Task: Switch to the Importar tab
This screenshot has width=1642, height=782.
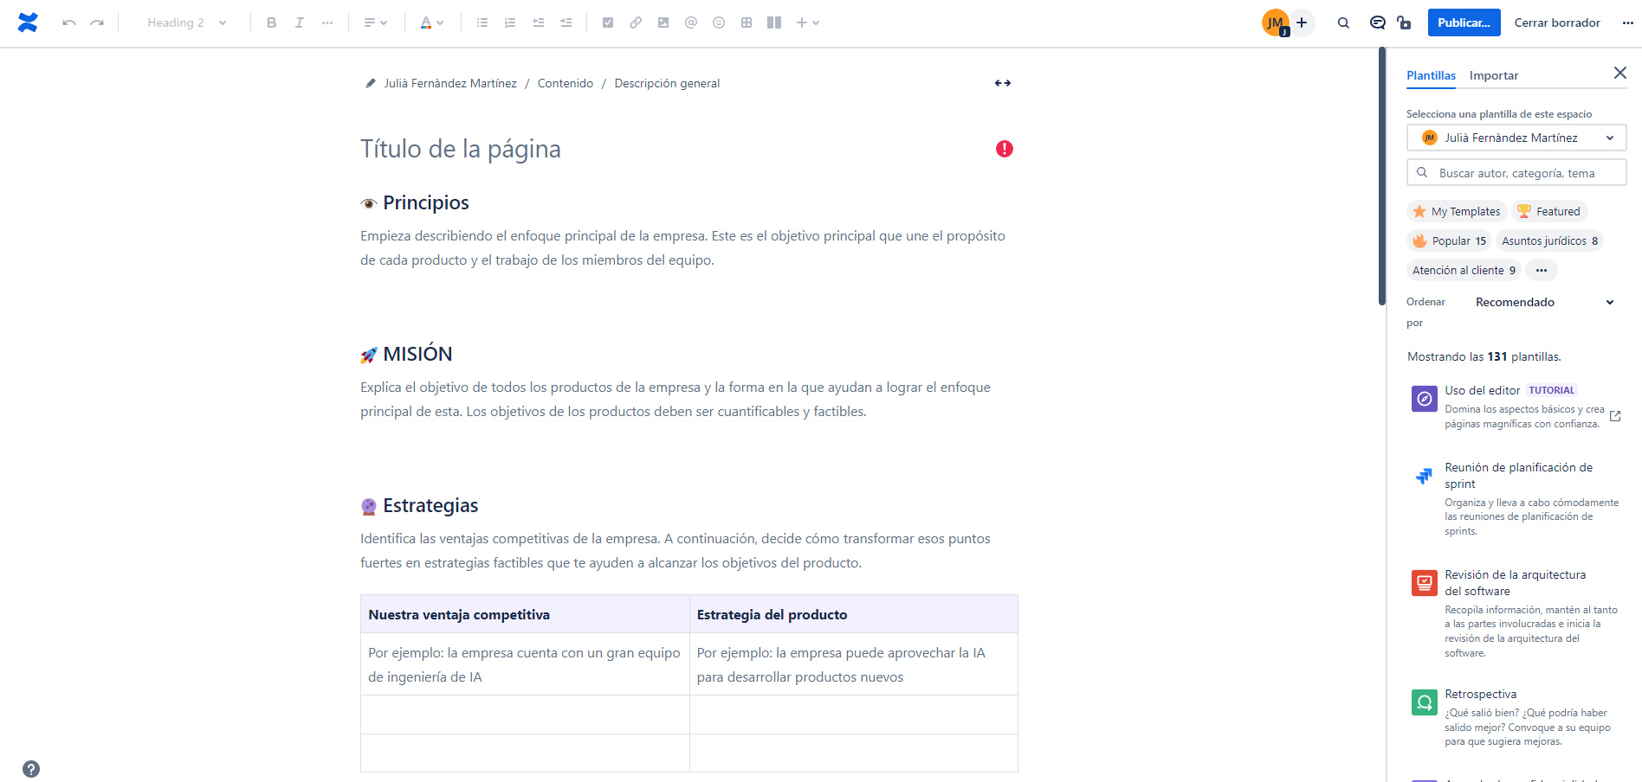Action: tap(1494, 75)
